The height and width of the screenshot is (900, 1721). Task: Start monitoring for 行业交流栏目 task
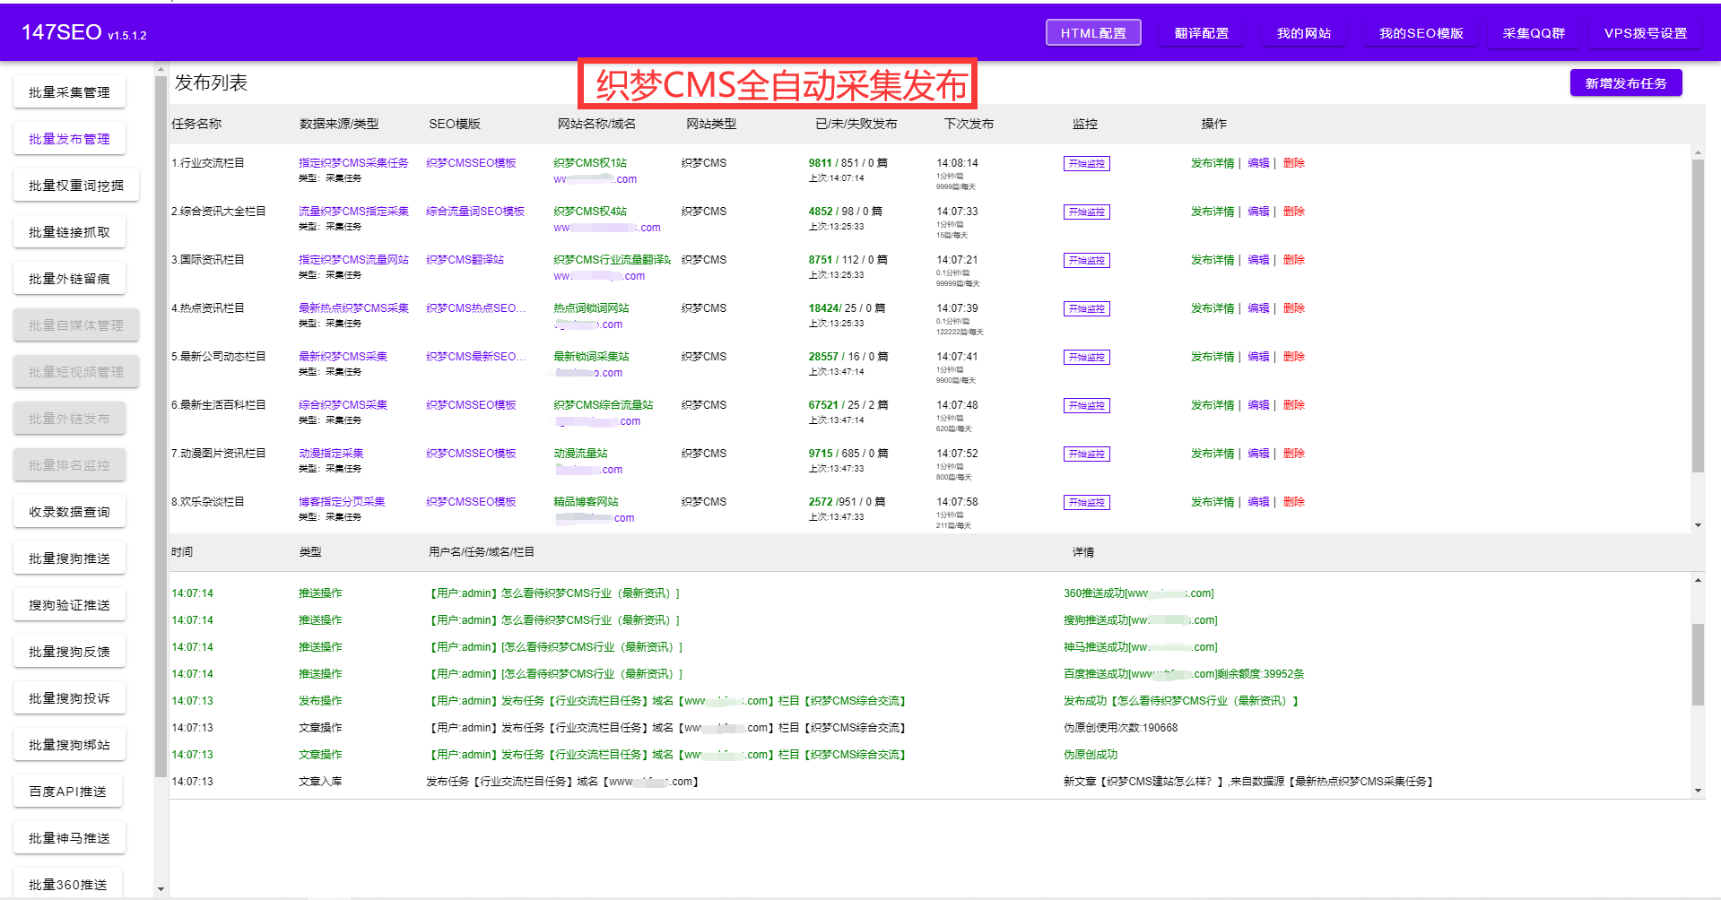click(x=1087, y=164)
